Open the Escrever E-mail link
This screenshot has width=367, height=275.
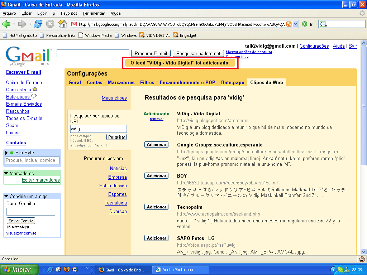(24, 72)
